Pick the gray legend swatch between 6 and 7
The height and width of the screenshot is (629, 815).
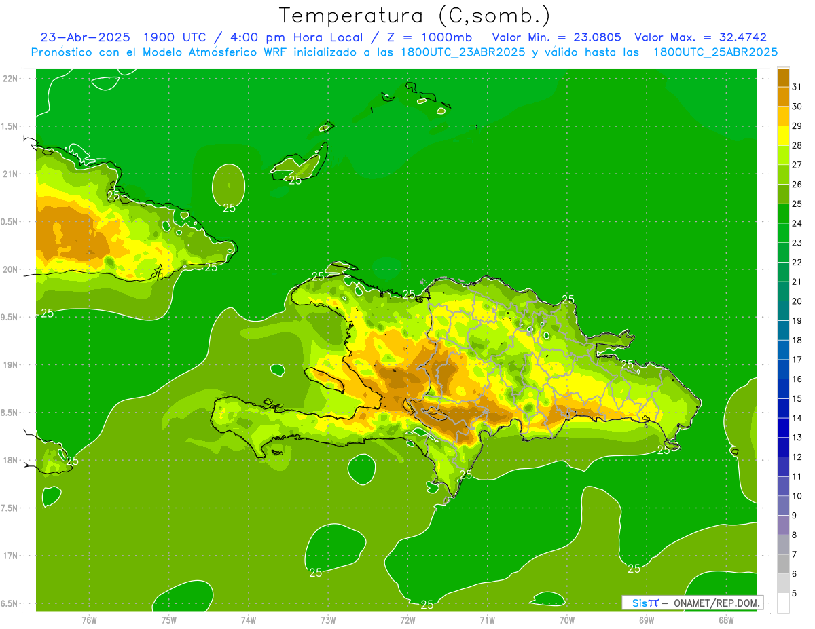[783, 564]
